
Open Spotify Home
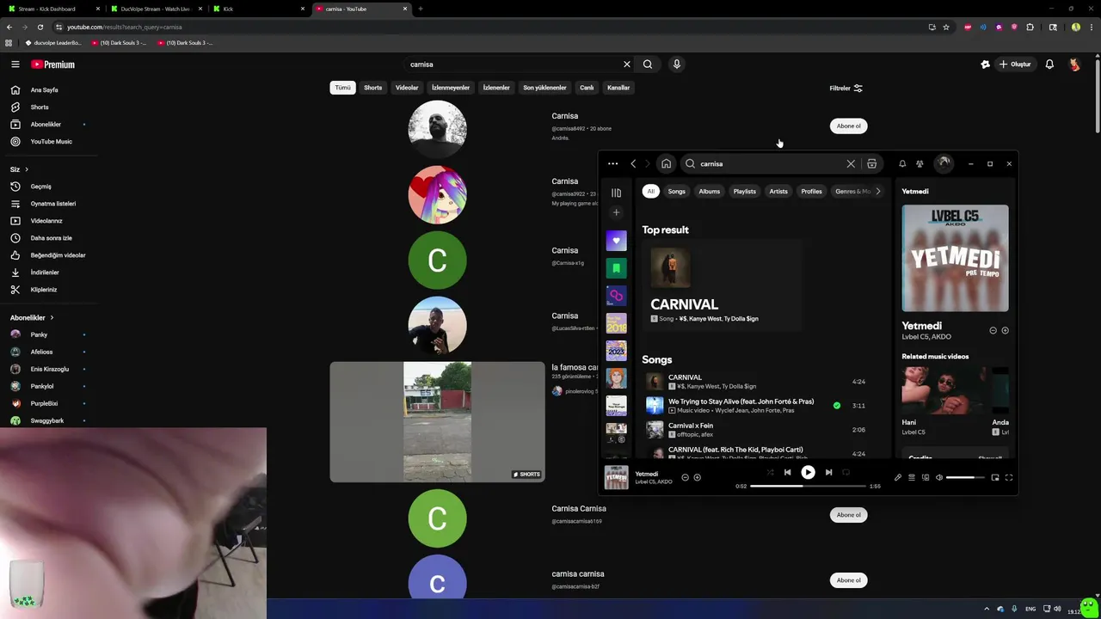tap(666, 163)
